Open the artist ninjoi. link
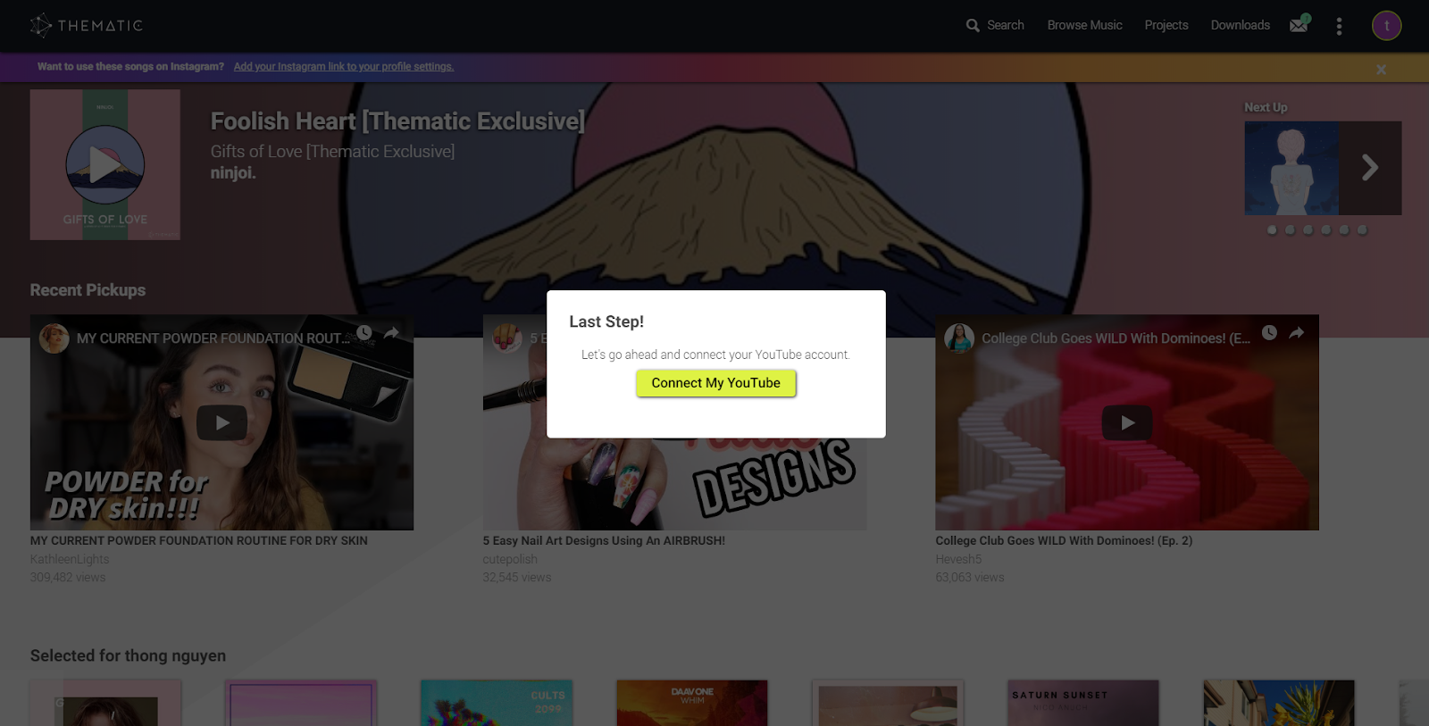The height and width of the screenshot is (726, 1429). [x=233, y=172]
